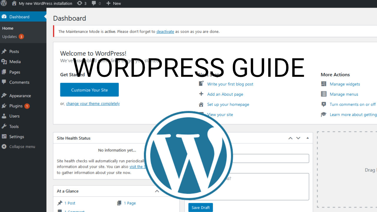Move Quick Draft panel down with chevron
The image size is (377, 212).
[x=298, y=138]
